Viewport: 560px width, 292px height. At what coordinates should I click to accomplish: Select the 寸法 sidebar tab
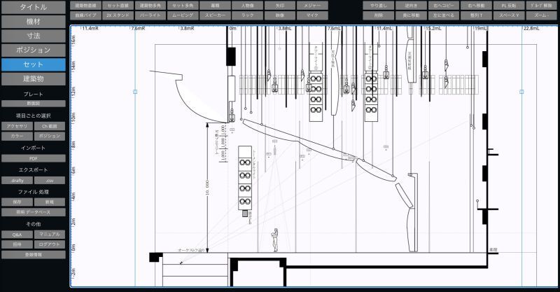click(34, 36)
